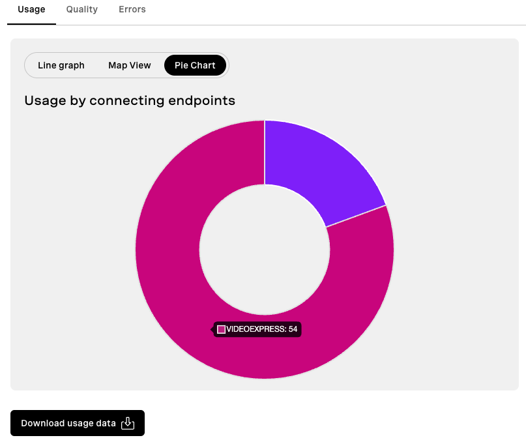Click the small pointer arrow on the tooltip

click(x=212, y=329)
